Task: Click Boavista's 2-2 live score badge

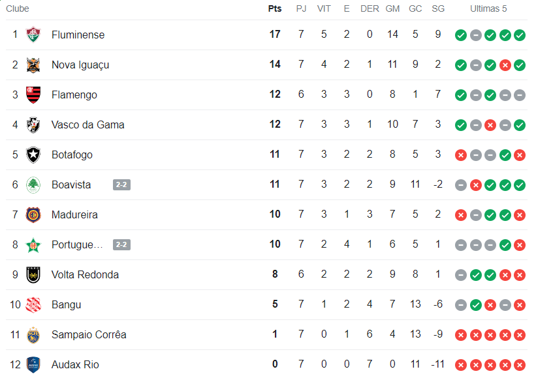Action: 121,184
